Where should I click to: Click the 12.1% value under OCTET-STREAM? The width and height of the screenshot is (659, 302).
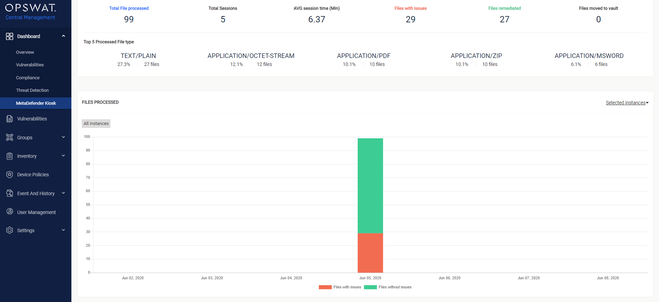(237, 65)
